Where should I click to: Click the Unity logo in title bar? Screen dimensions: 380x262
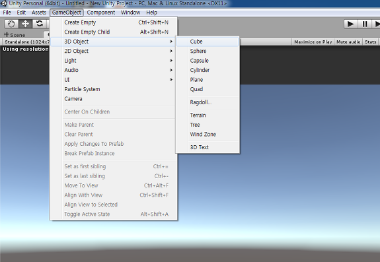4,3
